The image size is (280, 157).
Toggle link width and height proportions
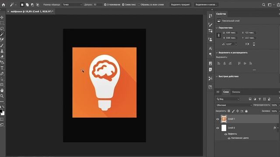(219, 35)
